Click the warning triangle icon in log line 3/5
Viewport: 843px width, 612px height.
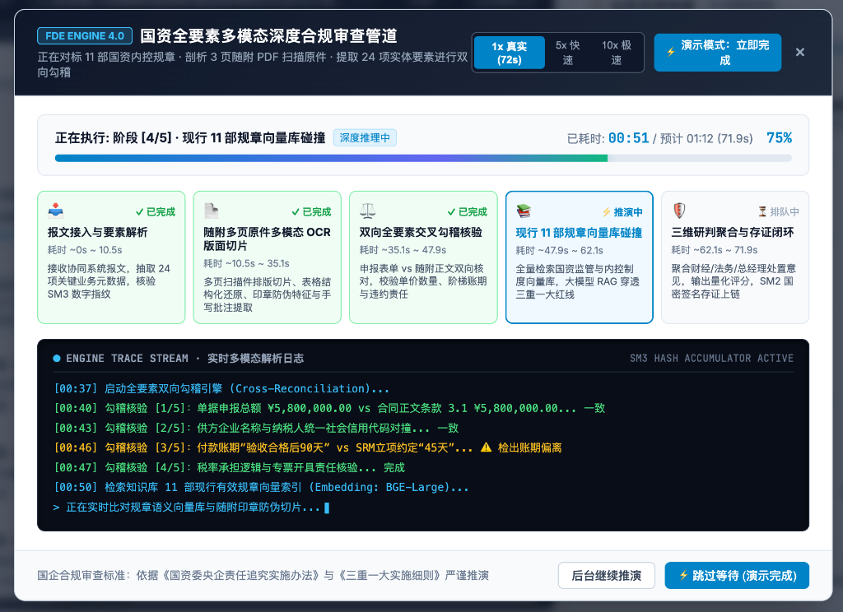tap(486, 447)
